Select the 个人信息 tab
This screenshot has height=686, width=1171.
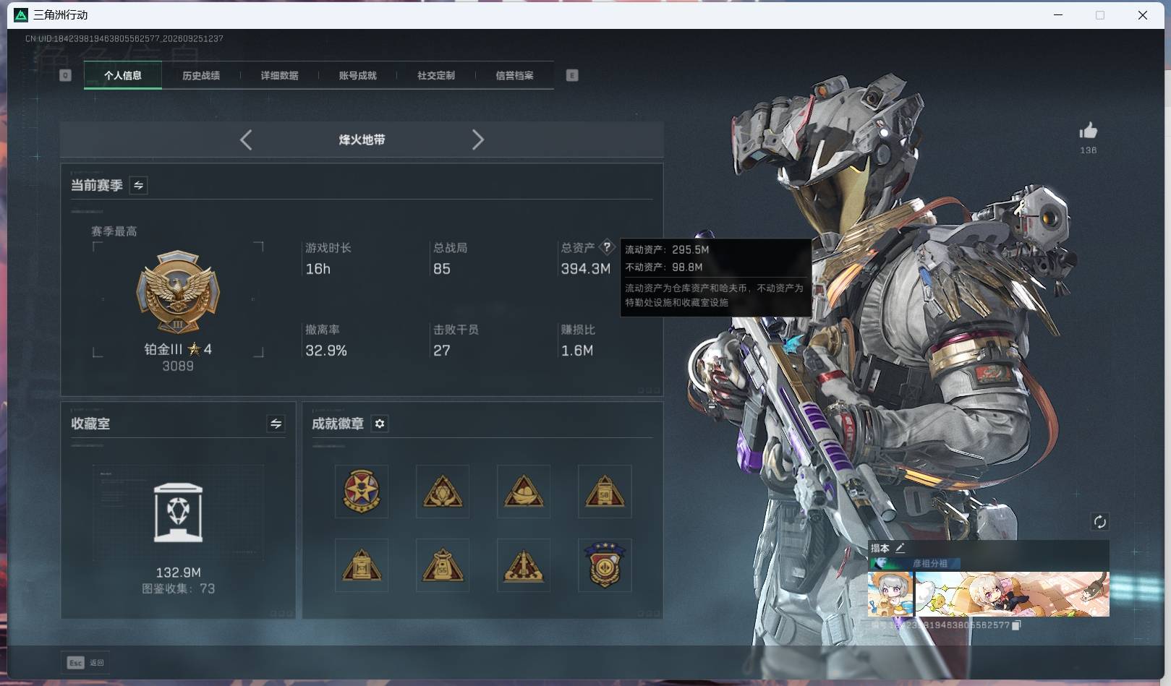123,75
